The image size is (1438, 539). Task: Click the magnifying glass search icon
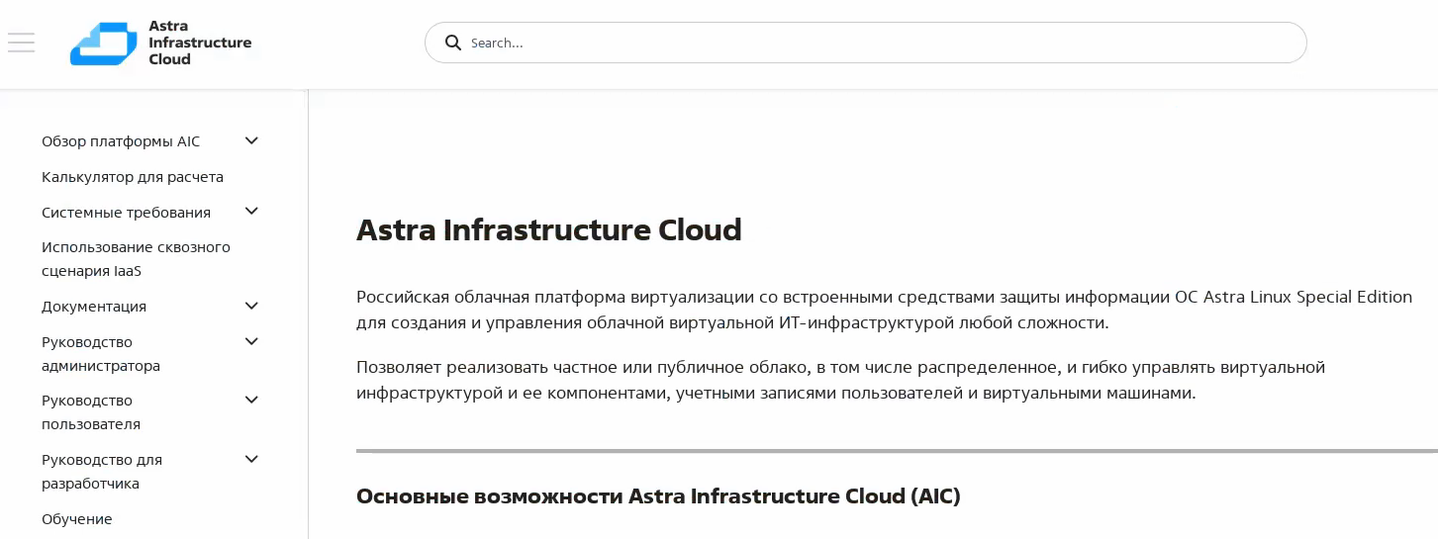tap(453, 43)
